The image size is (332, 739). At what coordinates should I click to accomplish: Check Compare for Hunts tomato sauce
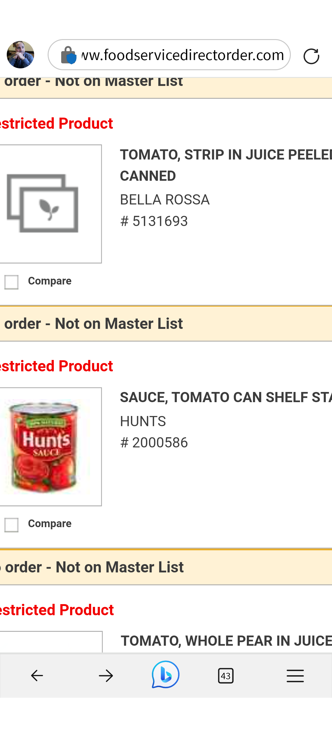coord(11,525)
